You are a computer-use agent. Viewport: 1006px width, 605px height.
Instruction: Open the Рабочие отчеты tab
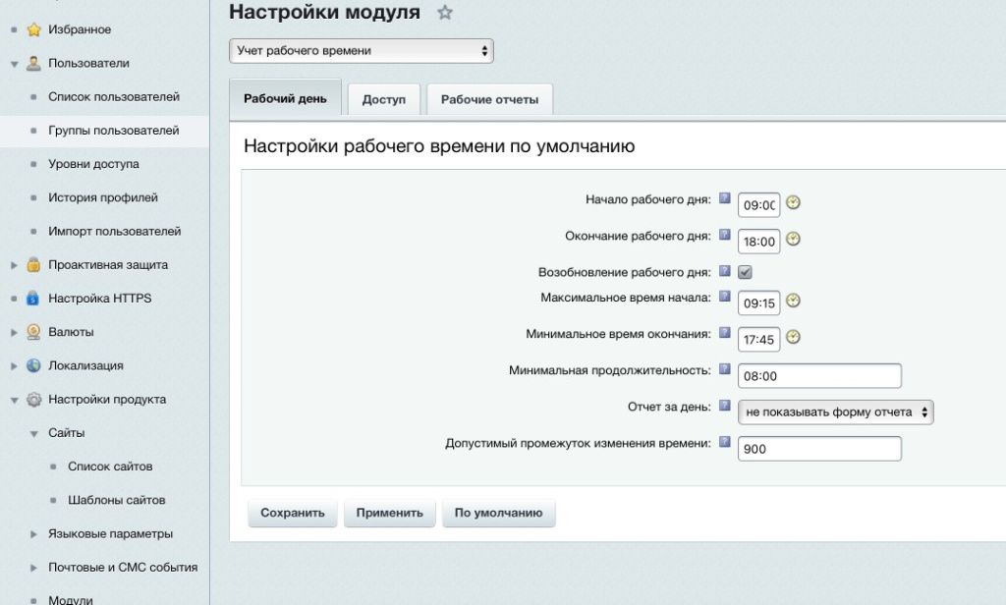point(489,98)
